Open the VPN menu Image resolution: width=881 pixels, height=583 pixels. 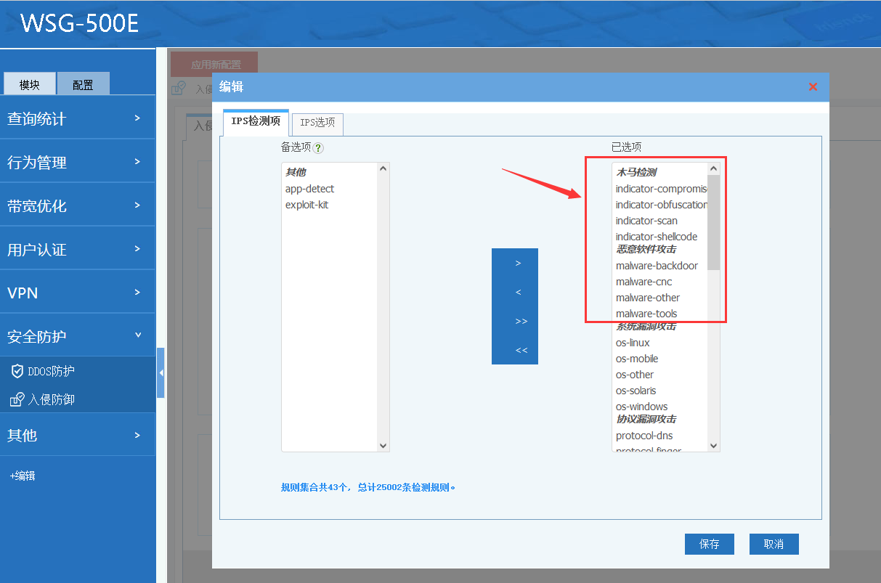coord(77,293)
